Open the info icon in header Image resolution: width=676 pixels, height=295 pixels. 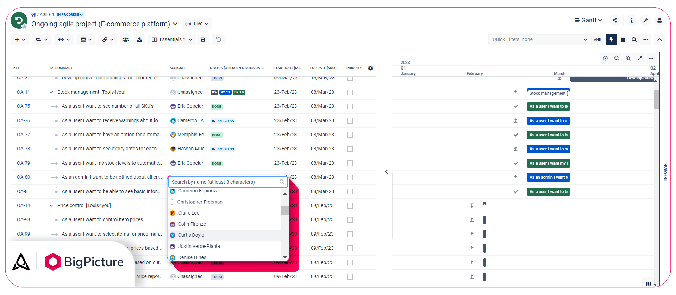[632, 20]
